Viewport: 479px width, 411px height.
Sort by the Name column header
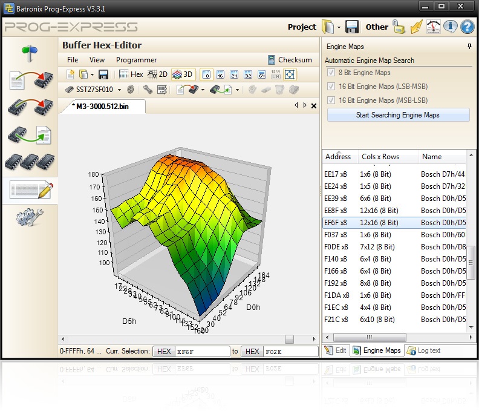click(442, 157)
